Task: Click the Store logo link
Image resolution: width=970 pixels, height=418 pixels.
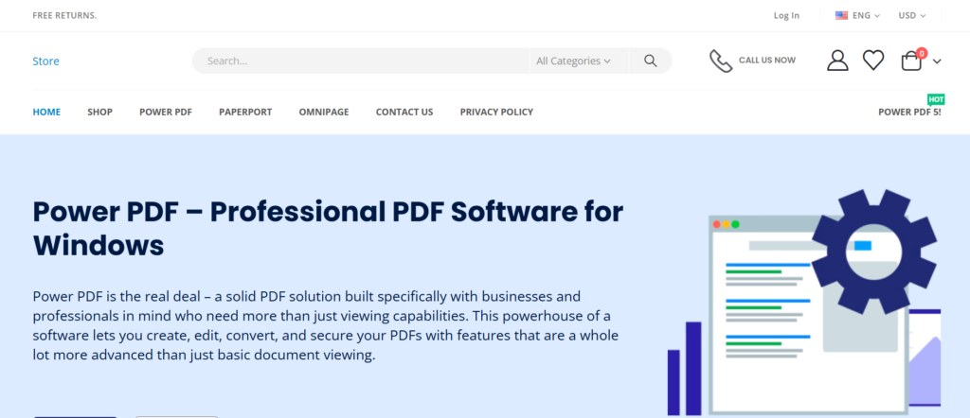Action: pyautogui.click(x=45, y=61)
